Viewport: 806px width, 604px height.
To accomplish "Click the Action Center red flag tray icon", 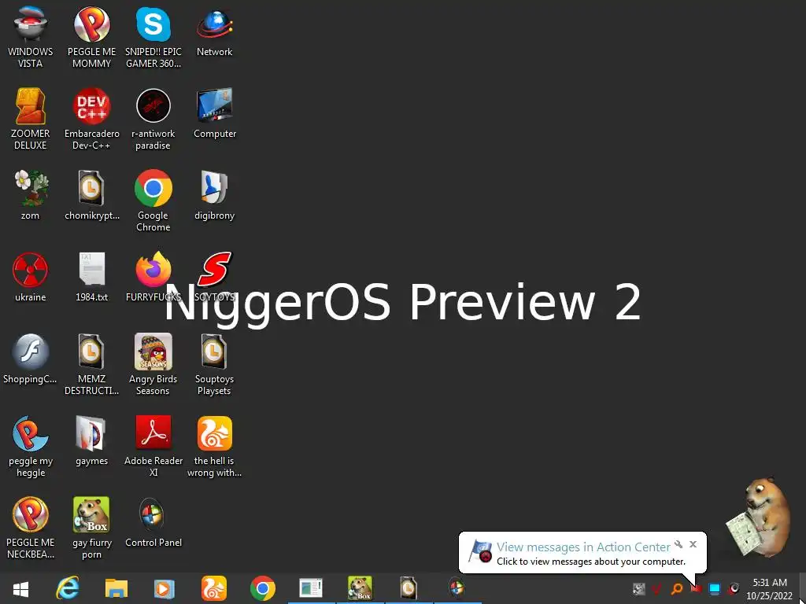I will click(x=696, y=588).
